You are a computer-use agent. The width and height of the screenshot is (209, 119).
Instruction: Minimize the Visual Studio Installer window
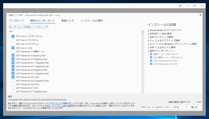pyautogui.click(x=188, y=6)
